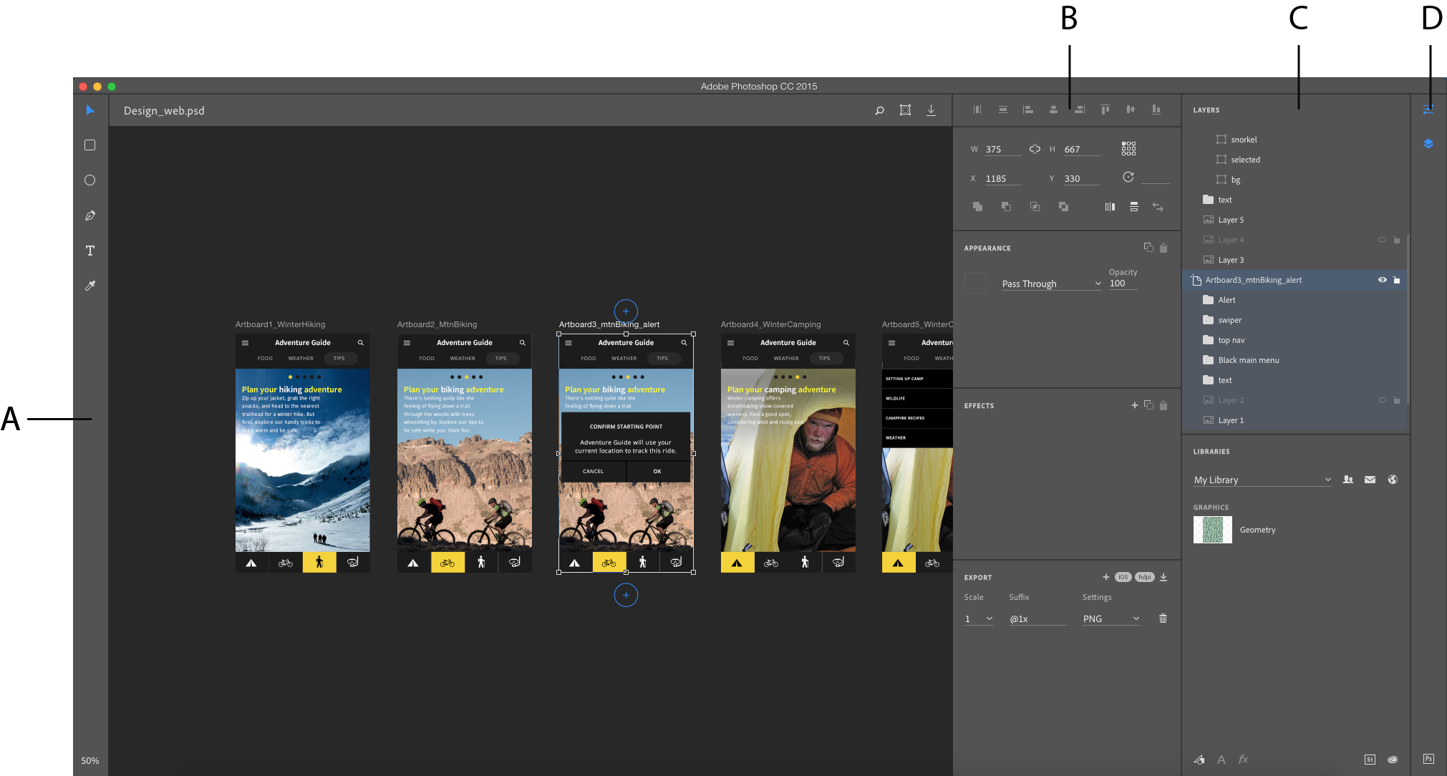Select the Alert layer group

pyautogui.click(x=1226, y=300)
